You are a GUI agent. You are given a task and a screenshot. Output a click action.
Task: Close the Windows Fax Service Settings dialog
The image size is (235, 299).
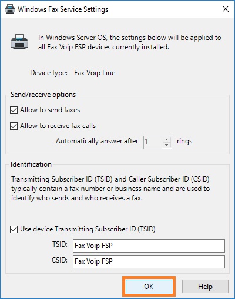(226, 9)
